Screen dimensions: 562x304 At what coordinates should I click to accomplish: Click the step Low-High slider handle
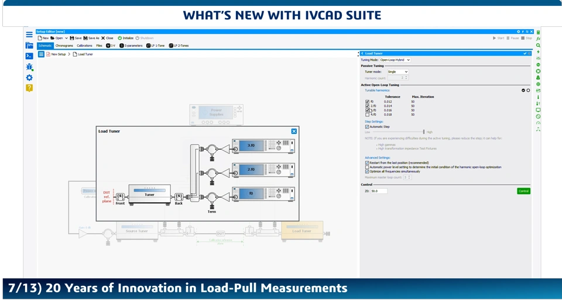coord(424,132)
